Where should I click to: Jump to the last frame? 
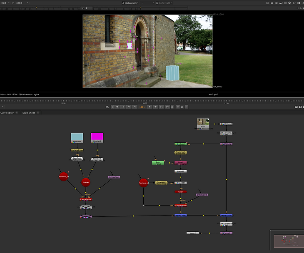coord(167,107)
